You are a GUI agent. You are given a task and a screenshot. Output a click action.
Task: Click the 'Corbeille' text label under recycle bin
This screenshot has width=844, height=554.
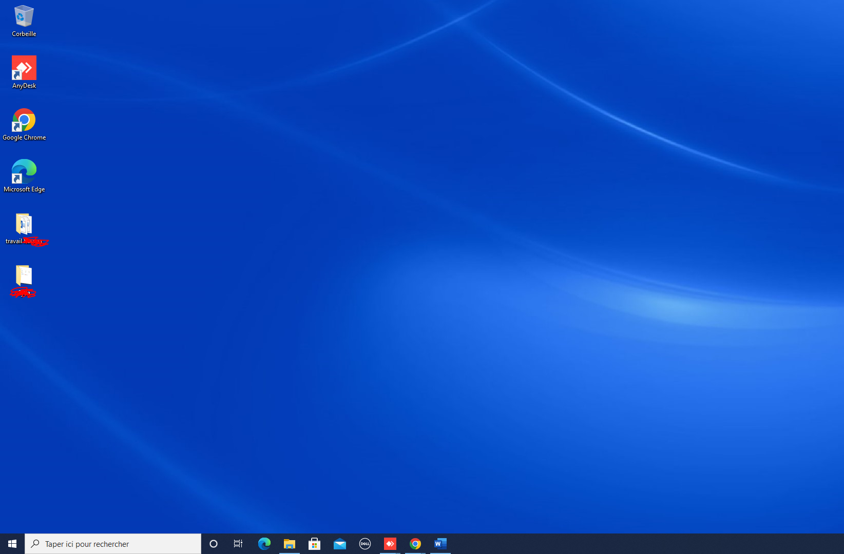click(24, 34)
